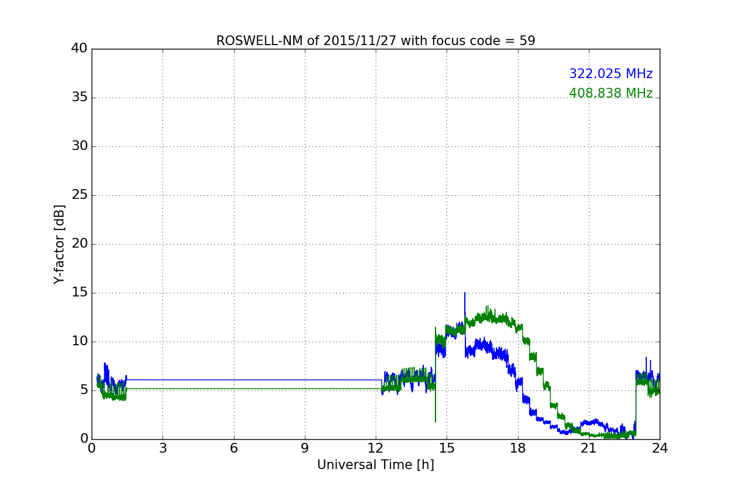The width and height of the screenshot is (733, 488).
Task: Select the blue '322.025 MHz' legend label
Action: pos(611,74)
